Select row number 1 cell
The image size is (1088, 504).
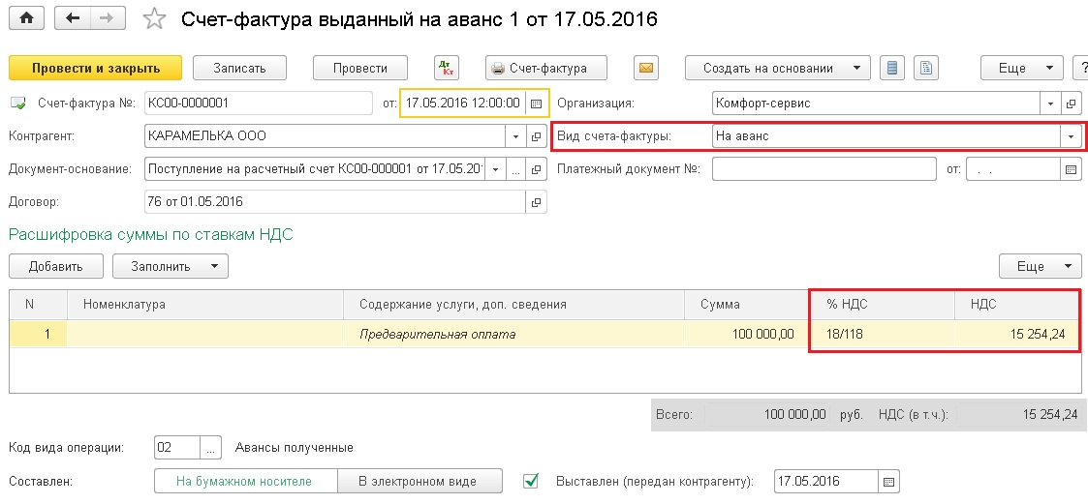[38, 334]
